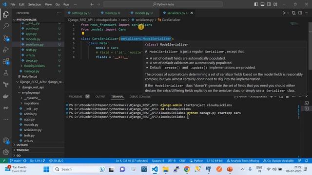Viewport: 312px width, 175px height.
Task: Open launch profile dropdown next to new terminal
Action: pos(275,97)
